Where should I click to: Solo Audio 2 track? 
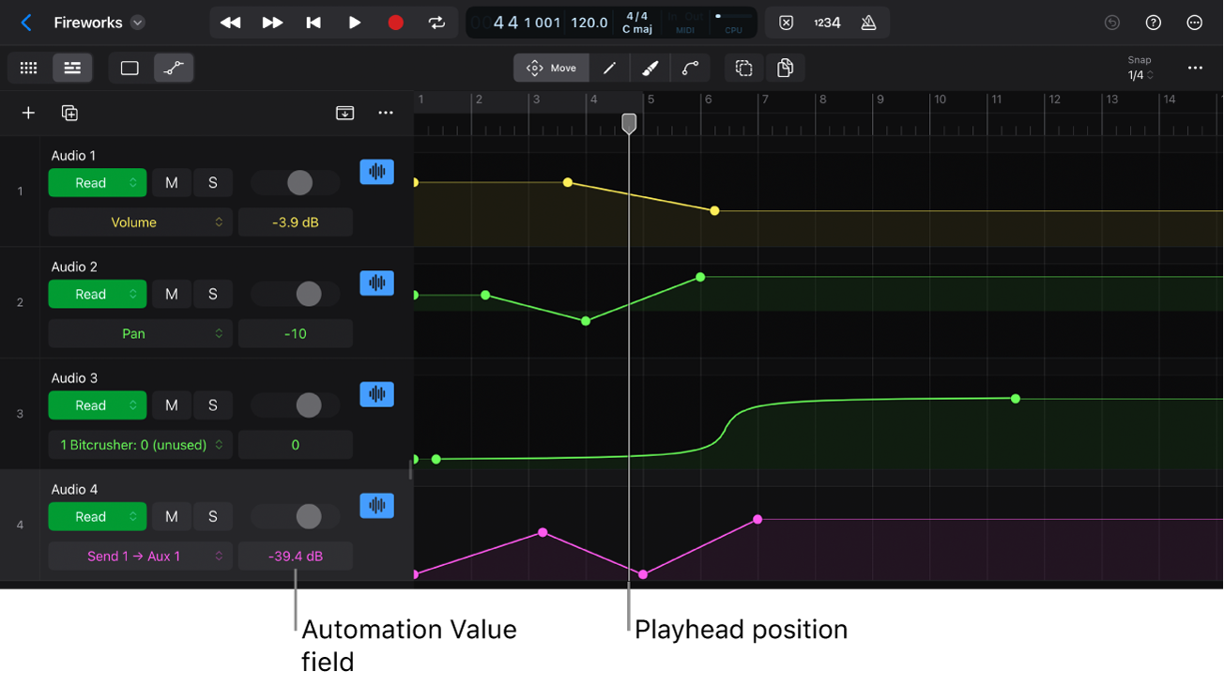[213, 294]
